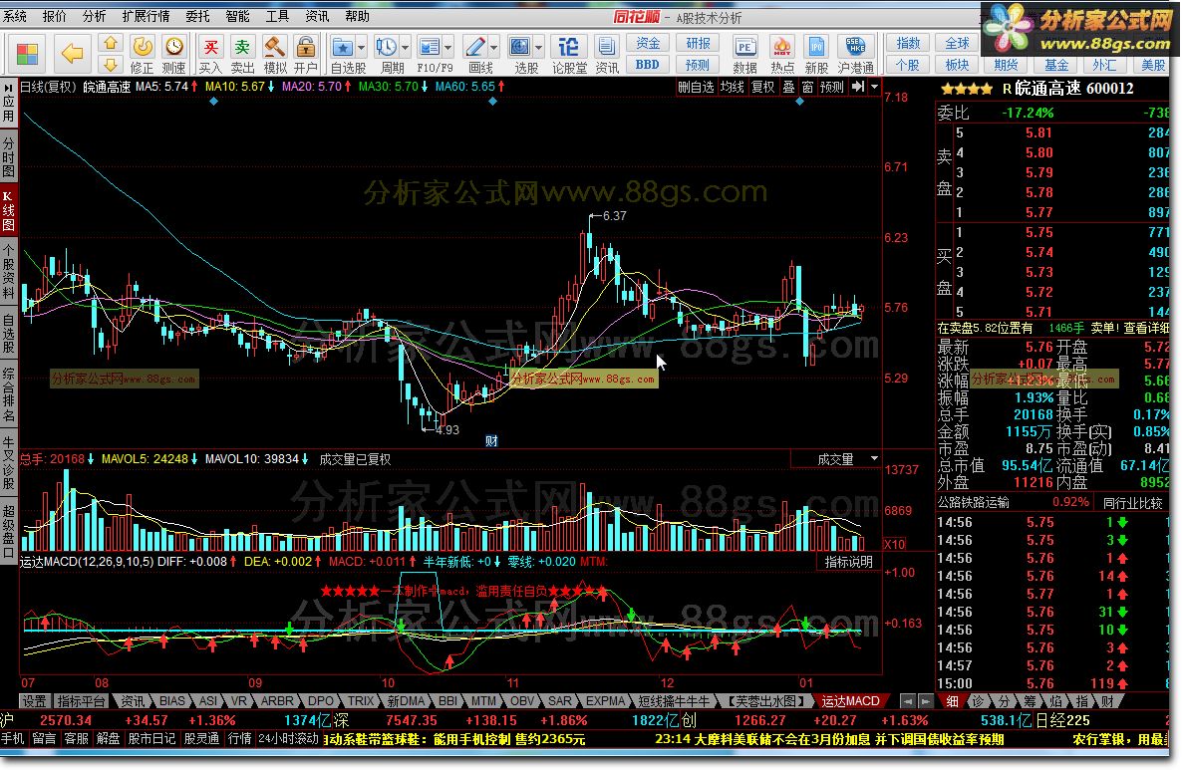Open the 报价 menu
1182x770 pixels.
pyautogui.click(x=54, y=16)
